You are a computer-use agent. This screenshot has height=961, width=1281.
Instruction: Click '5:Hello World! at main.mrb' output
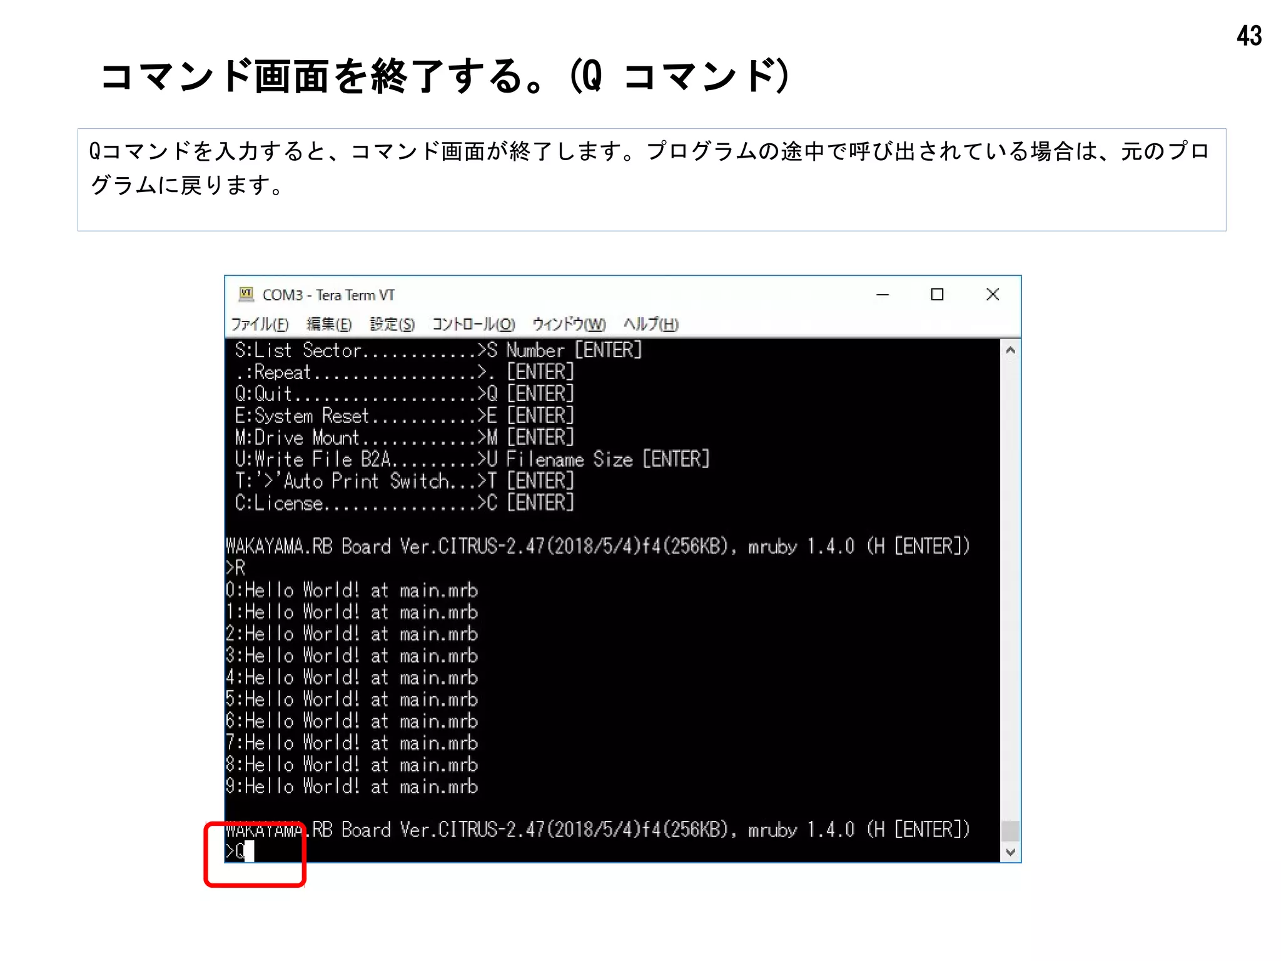click(x=352, y=699)
